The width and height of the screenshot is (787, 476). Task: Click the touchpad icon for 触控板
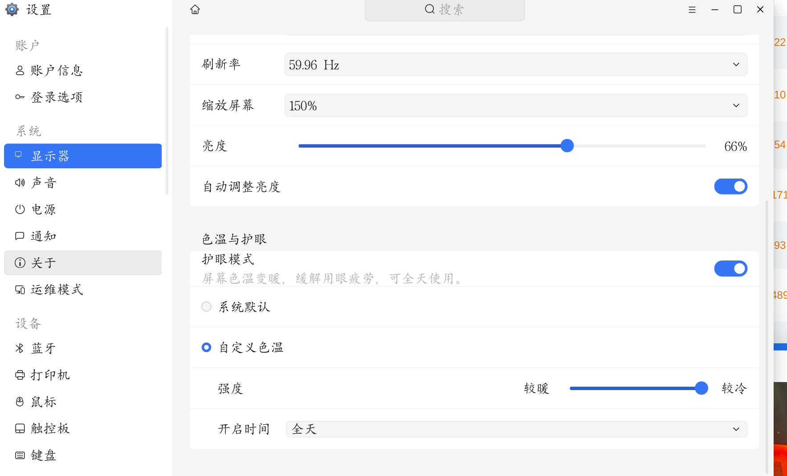pos(20,428)
